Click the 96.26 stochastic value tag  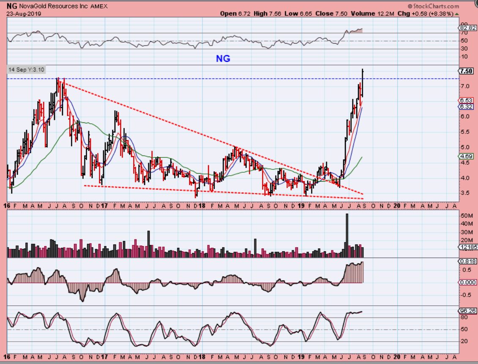467,311
